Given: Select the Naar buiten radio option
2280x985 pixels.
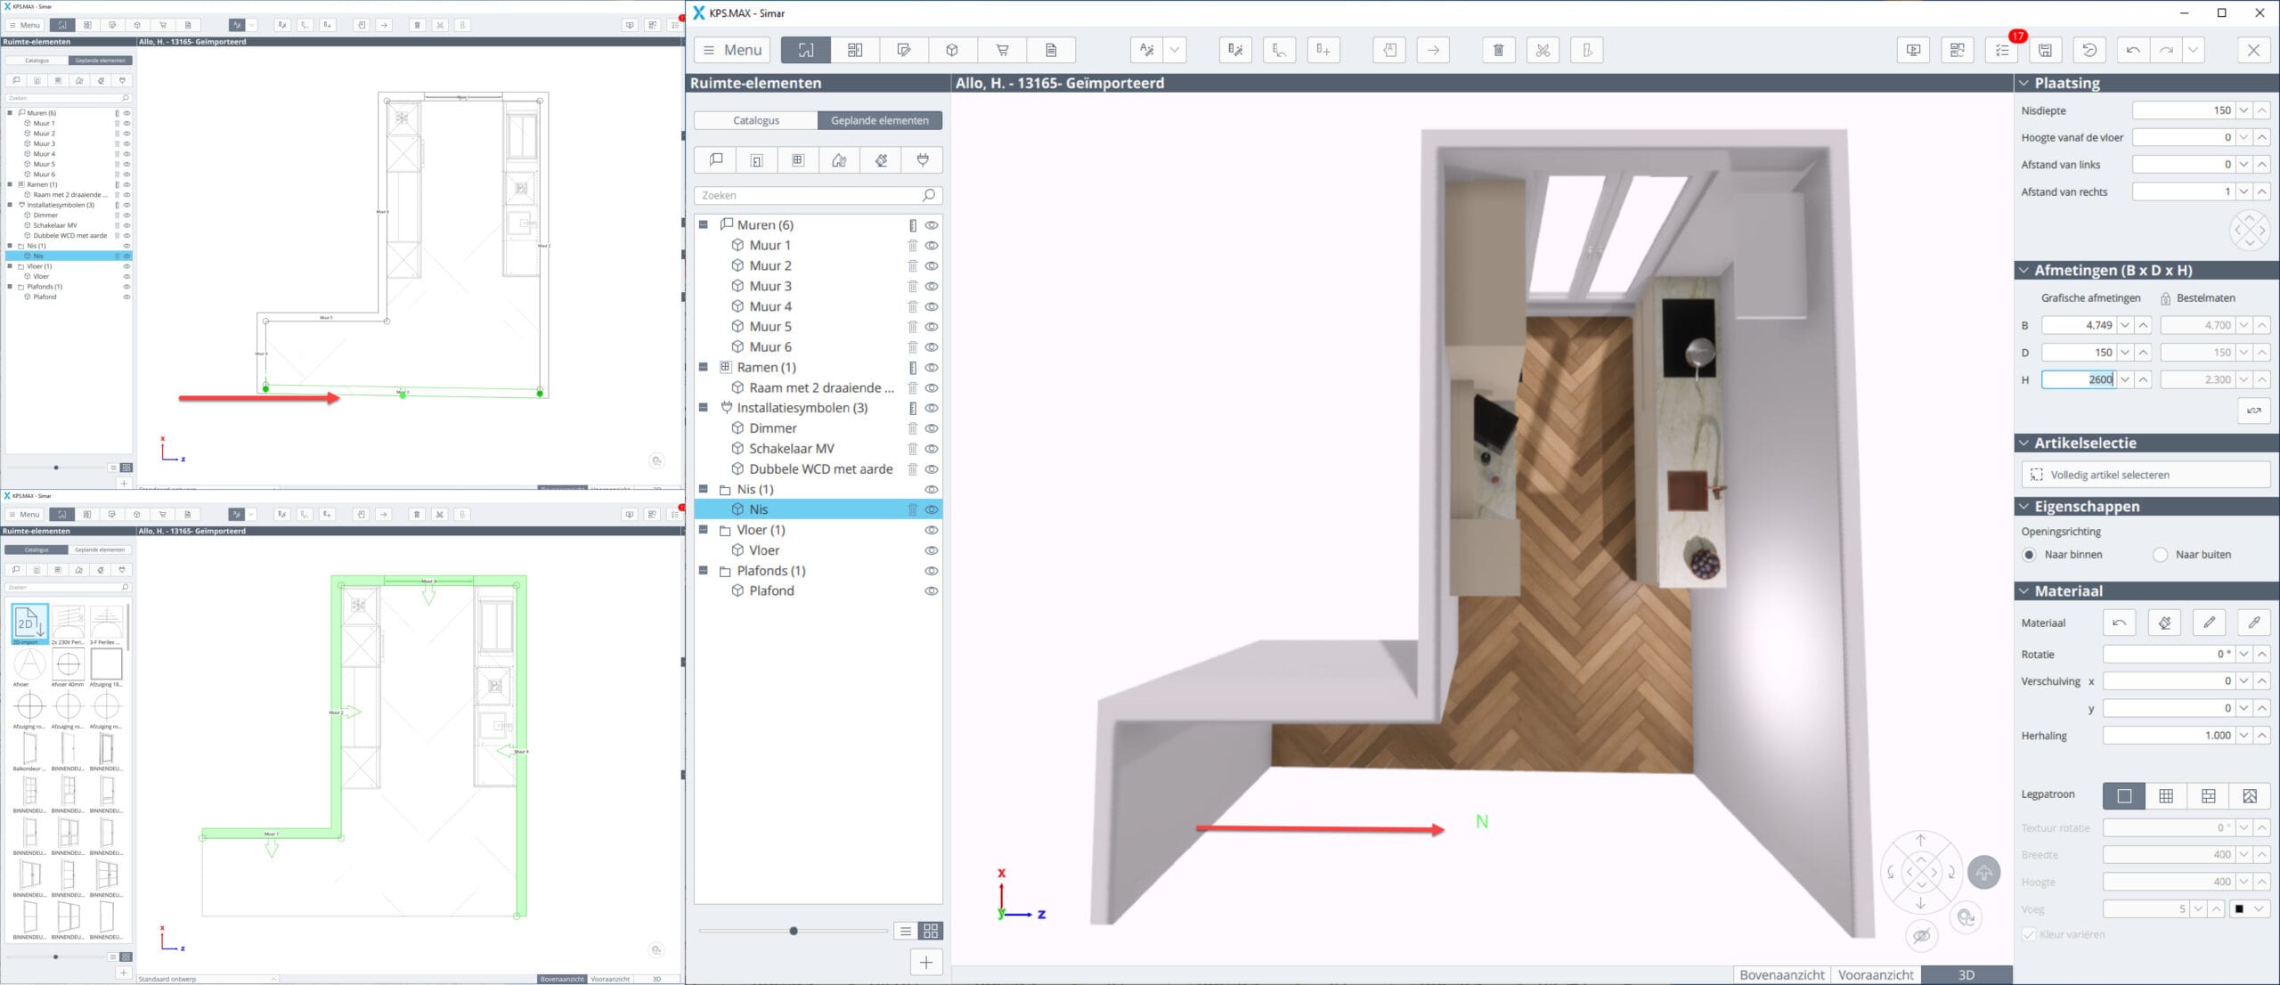Looking at the screenshot, I should click(2161, 555).
